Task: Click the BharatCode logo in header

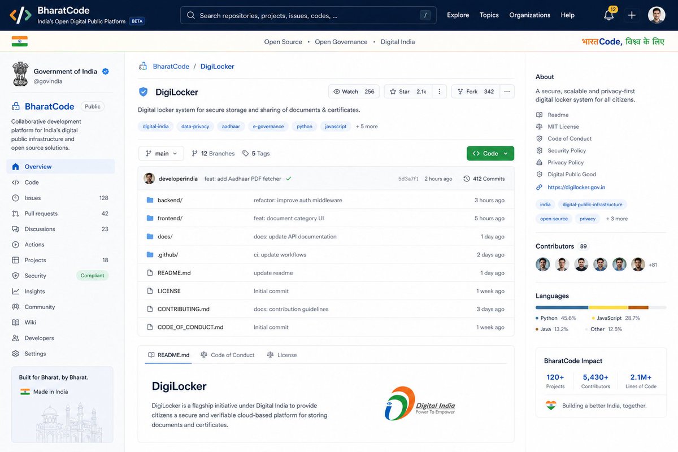Action: point(20,15)
